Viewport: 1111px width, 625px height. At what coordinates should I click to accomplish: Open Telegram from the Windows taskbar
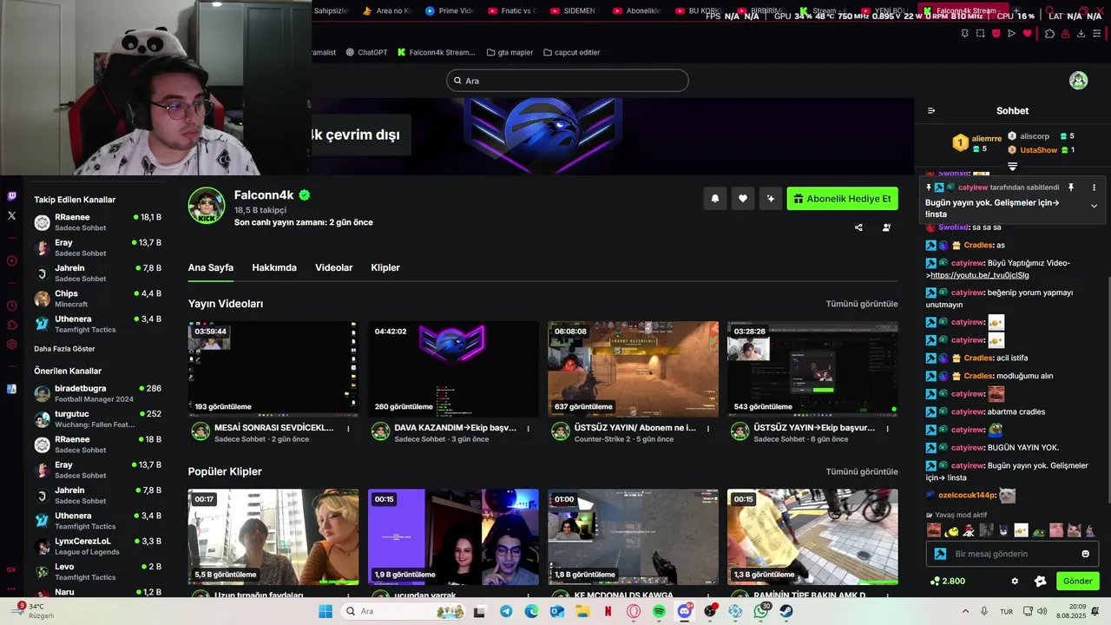pyautogui.click(x=506, y=611)
